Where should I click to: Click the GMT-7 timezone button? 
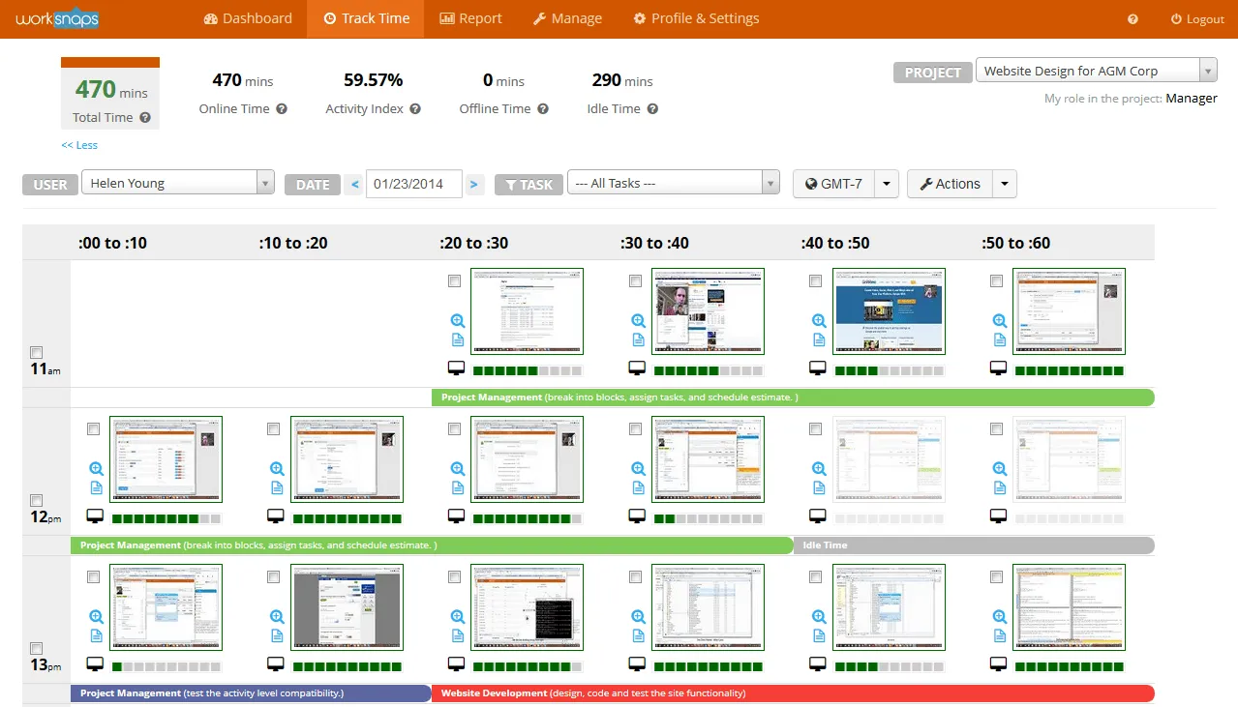tap(833, 184)
